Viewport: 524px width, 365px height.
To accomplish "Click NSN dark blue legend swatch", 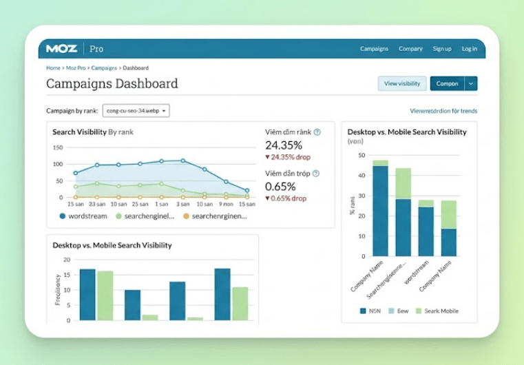I will [x=363, y=311].
